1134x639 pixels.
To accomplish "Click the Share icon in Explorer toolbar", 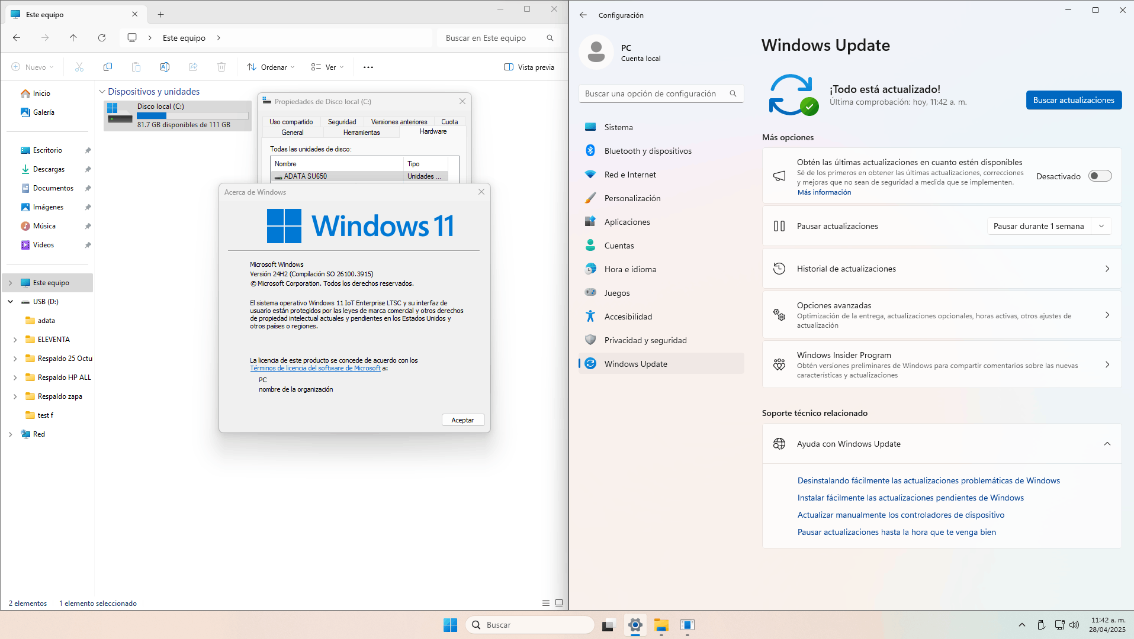I will click(193, 67).
